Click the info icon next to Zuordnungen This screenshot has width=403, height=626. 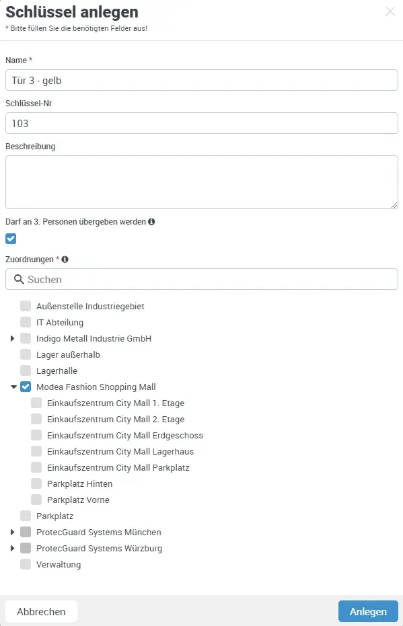click(64, 259)
